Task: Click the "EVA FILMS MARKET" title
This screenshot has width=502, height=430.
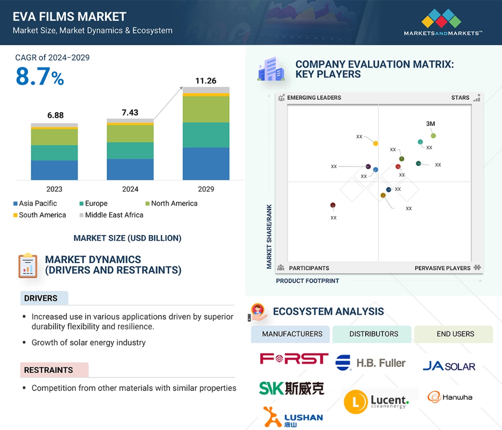Action: [69, 17]
